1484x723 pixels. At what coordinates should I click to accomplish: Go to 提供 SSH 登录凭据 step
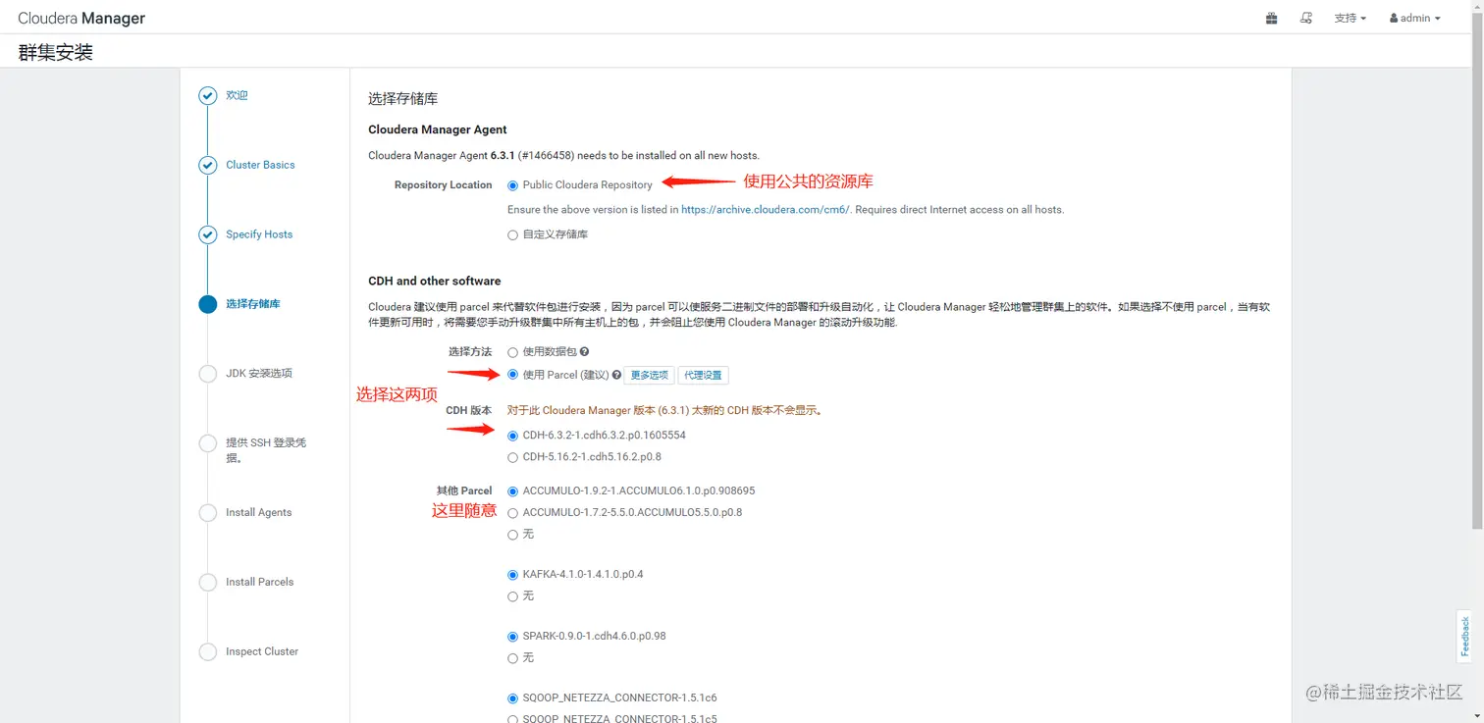pyautogui.click(x=266, y=450)
